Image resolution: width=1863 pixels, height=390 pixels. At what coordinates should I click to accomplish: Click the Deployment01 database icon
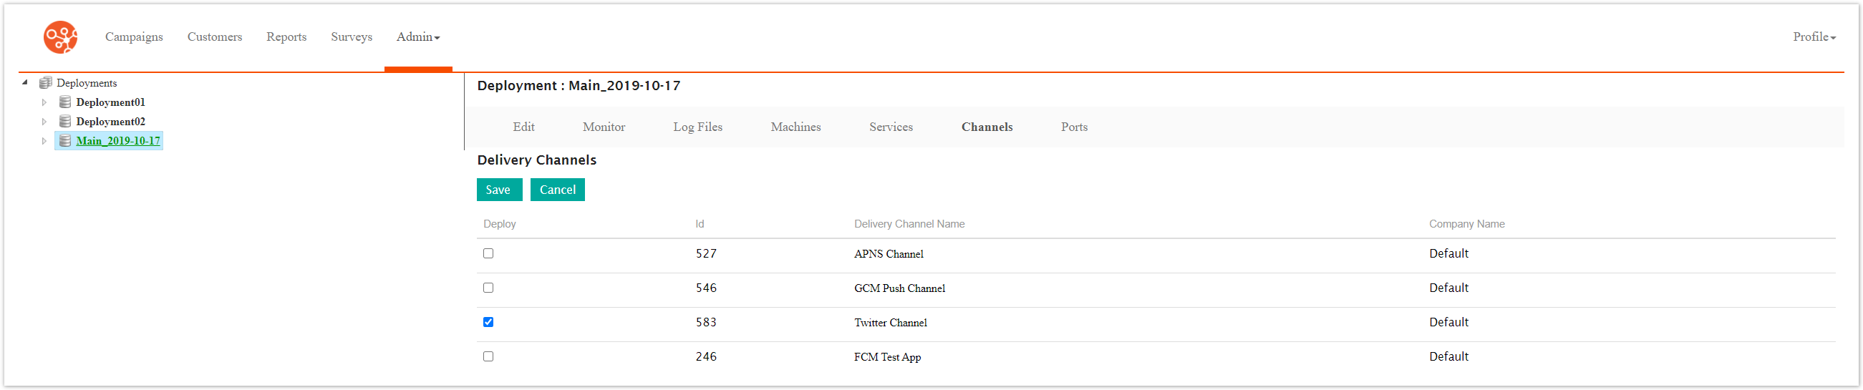tap(65, 102)
